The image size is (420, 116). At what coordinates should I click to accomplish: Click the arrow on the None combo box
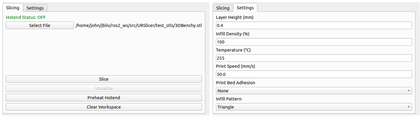[409, 91]
